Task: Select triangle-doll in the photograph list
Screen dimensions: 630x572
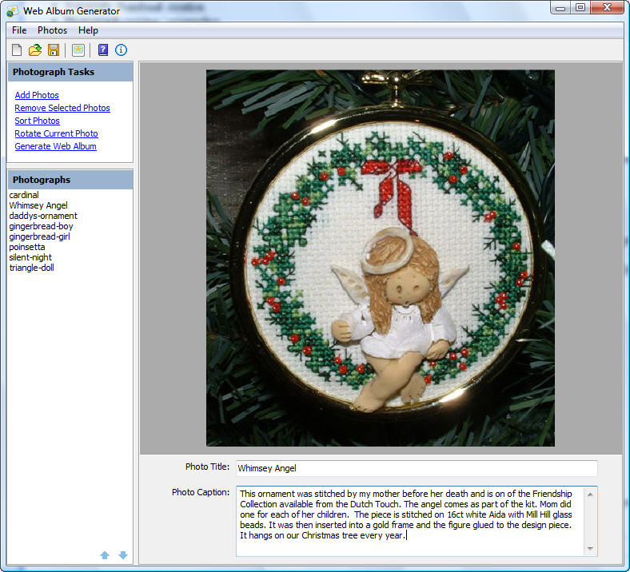Action: 31,268
